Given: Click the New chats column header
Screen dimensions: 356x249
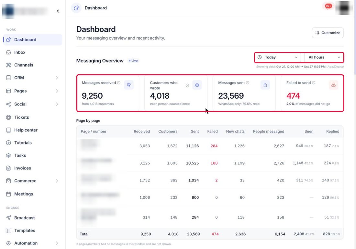Looking at the screenshot, I should 235,132.
